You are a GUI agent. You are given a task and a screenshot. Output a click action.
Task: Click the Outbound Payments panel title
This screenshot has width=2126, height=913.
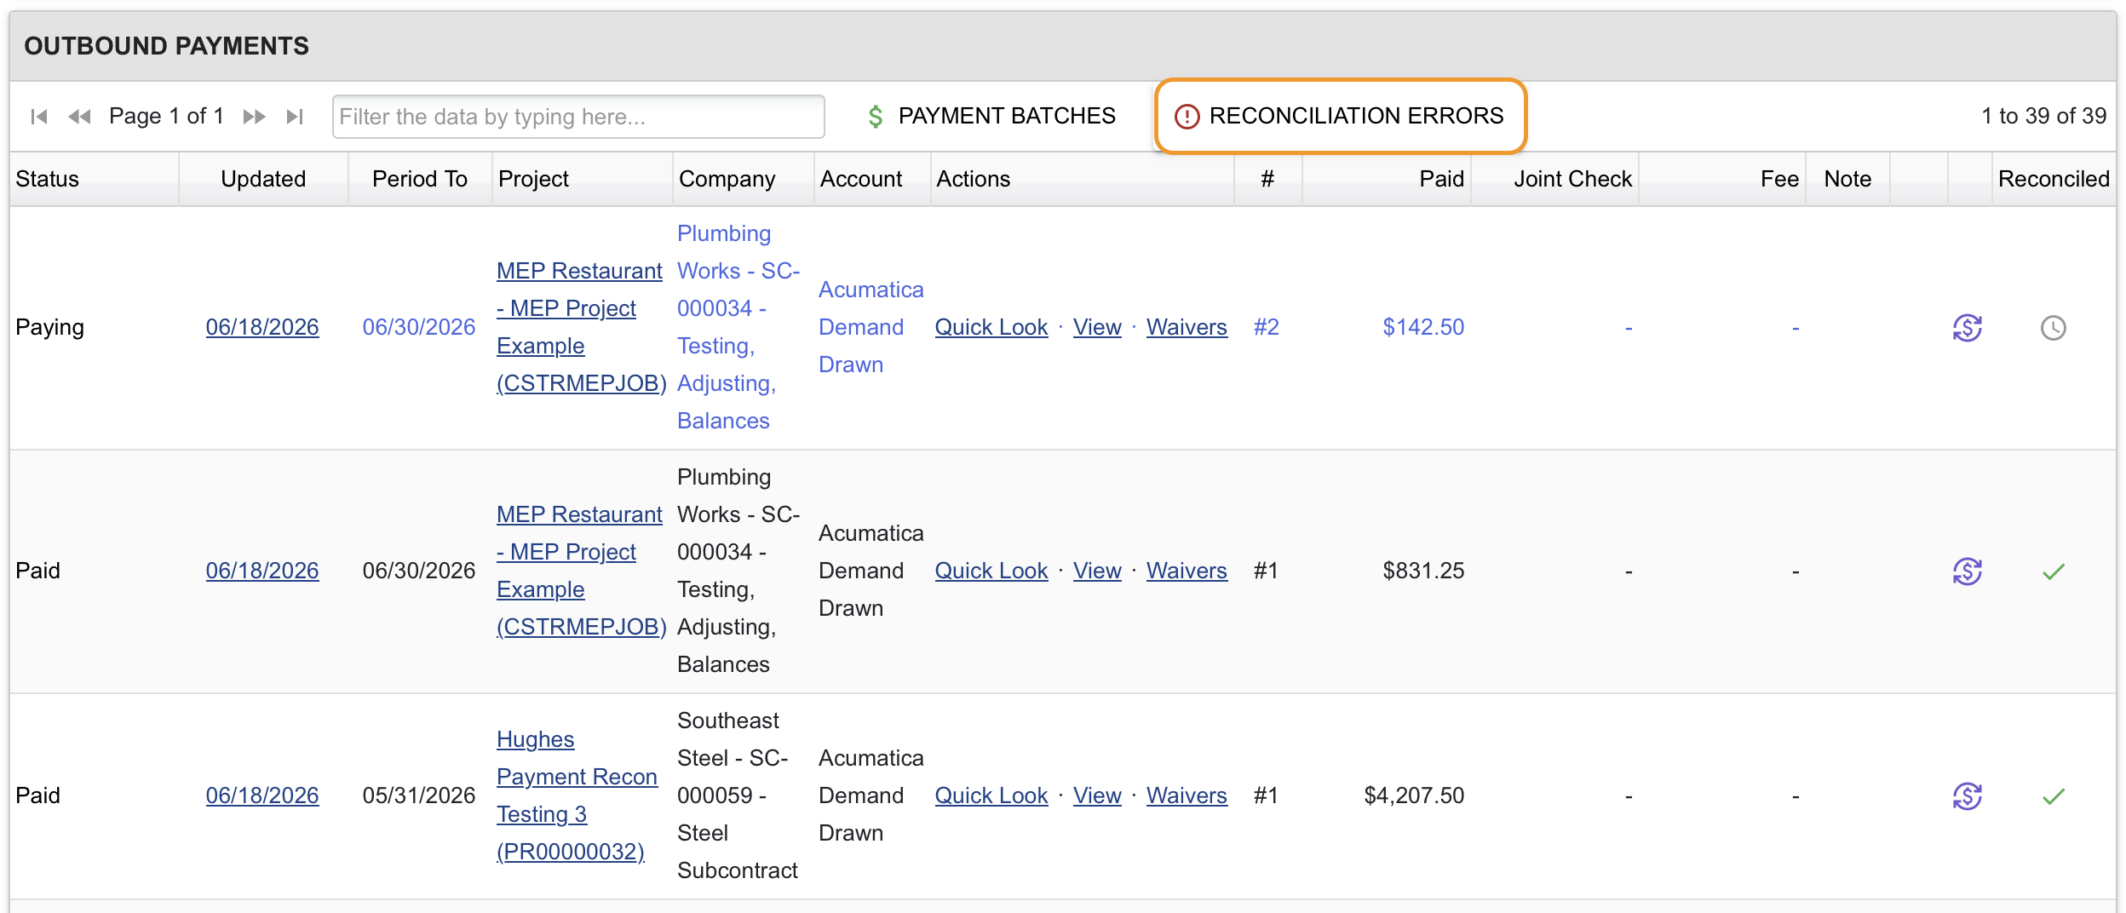point(167,46)
